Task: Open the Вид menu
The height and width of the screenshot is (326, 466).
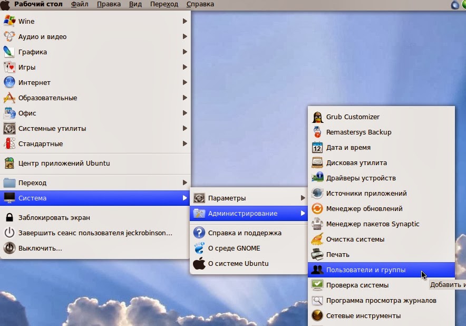Action: [x=135, y=4]
